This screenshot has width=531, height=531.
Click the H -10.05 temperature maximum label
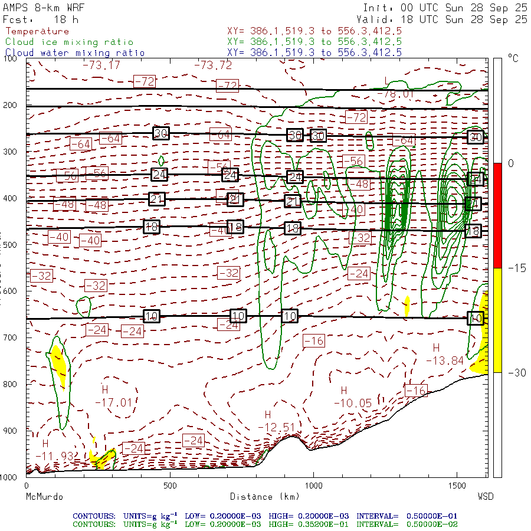[x=353, y=397]
